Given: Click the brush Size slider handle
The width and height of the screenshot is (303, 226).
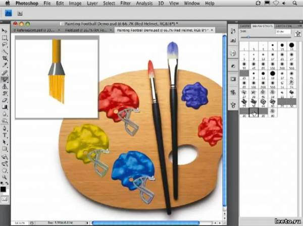Looking at the screenshot, I should click(x=248, y=37).
